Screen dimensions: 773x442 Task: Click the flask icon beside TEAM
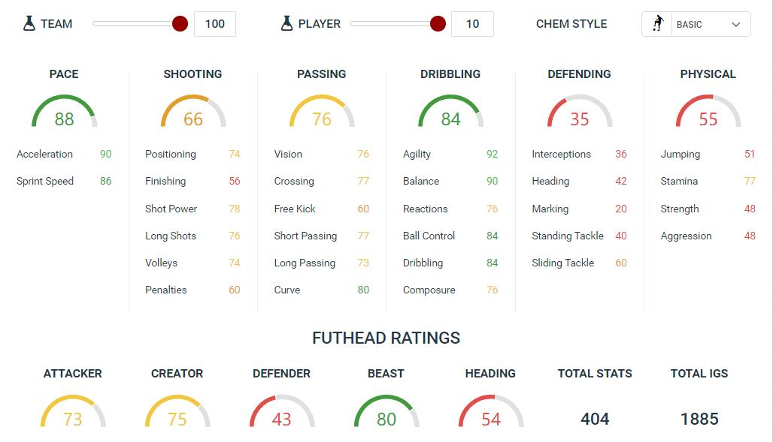[x=29, y=23]
